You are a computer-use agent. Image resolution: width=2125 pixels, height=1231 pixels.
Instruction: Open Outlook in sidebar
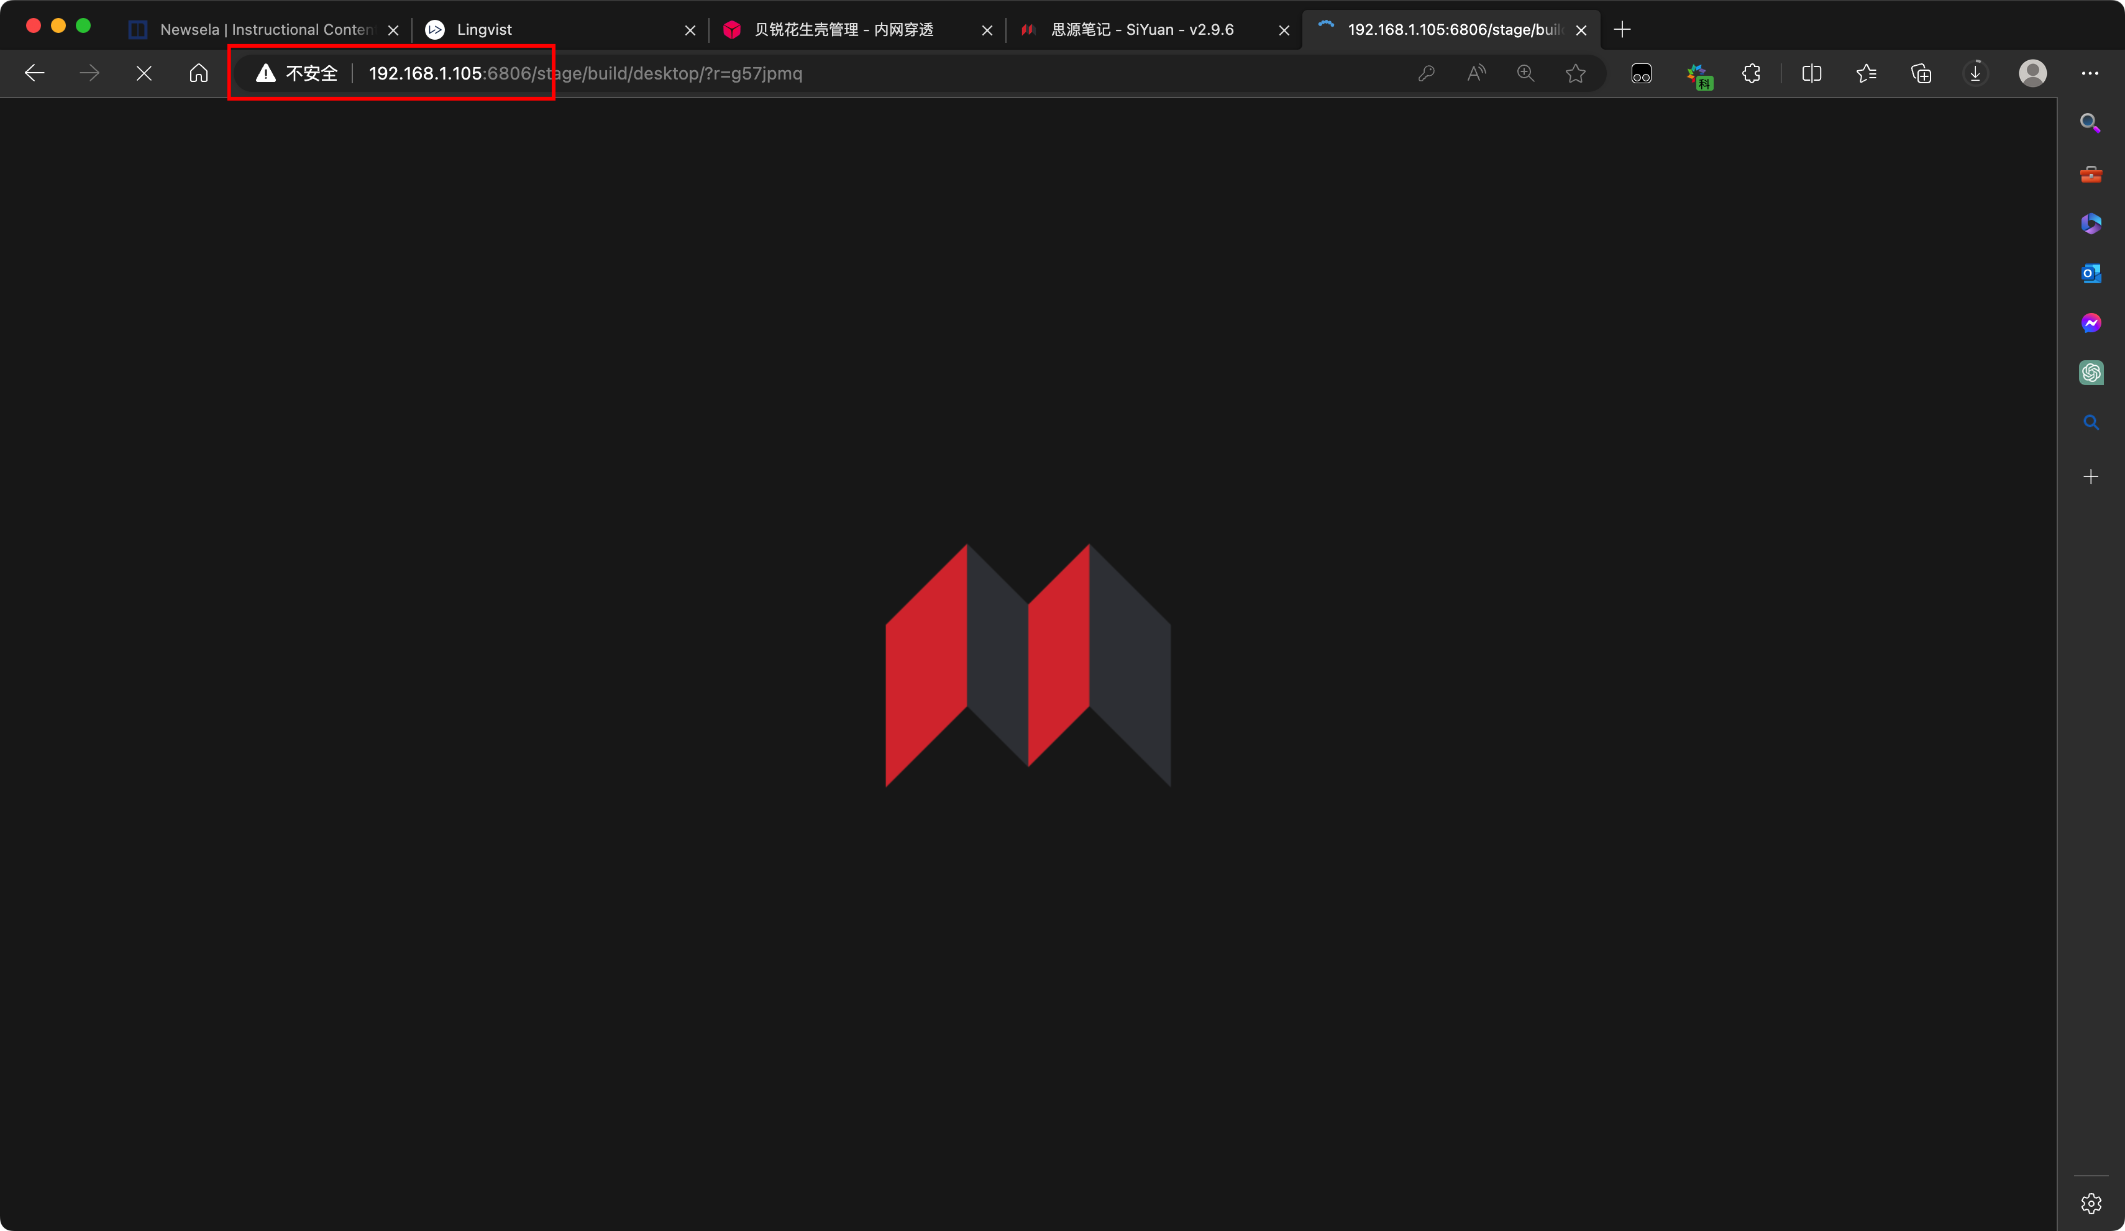coord(2090,273)
